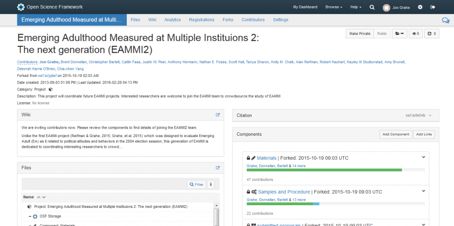Viewport: 454px width, 226px height.
Task: View the Contributors tab
Action: pos(253,19)
